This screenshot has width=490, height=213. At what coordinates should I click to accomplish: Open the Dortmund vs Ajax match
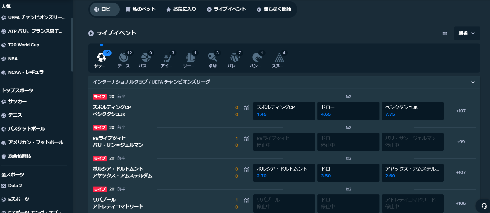(x=122, y=172)
